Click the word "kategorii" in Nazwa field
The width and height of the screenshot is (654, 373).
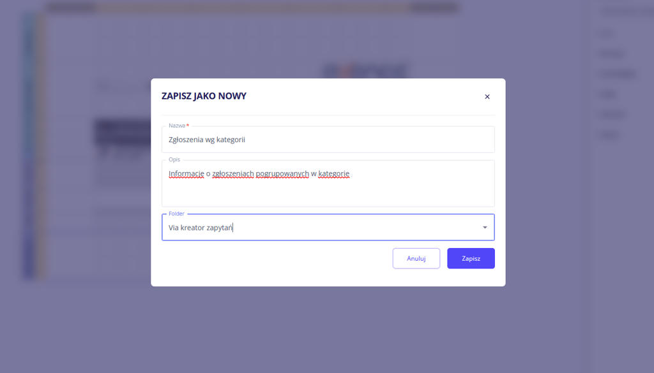[x=231, y=140]
